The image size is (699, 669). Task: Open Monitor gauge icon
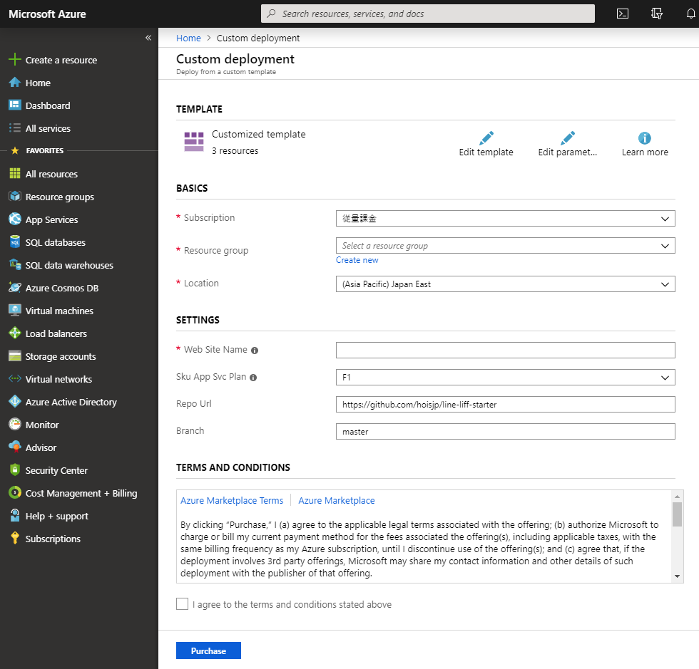[15, 425]
